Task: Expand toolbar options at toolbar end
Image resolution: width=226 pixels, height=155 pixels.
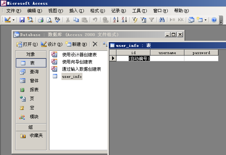Action: coord(221,20)
